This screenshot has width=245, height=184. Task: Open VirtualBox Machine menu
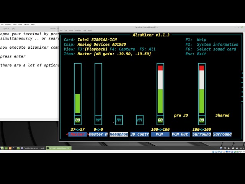[8, 25]
